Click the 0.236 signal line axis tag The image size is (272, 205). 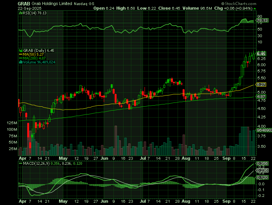[x=262, y=171]
